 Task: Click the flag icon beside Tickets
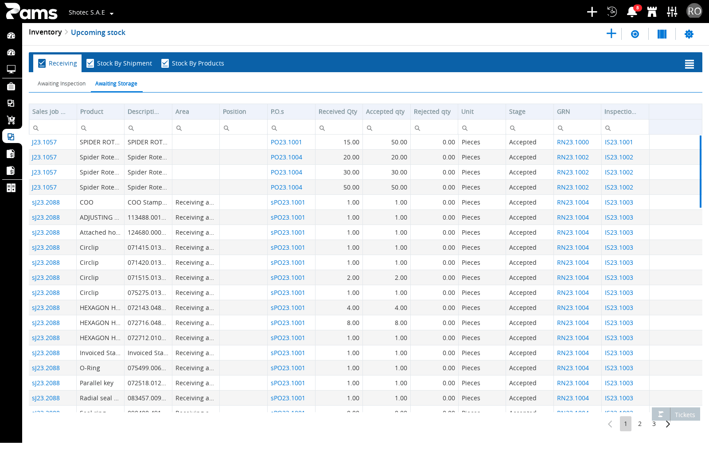(661, 414)
